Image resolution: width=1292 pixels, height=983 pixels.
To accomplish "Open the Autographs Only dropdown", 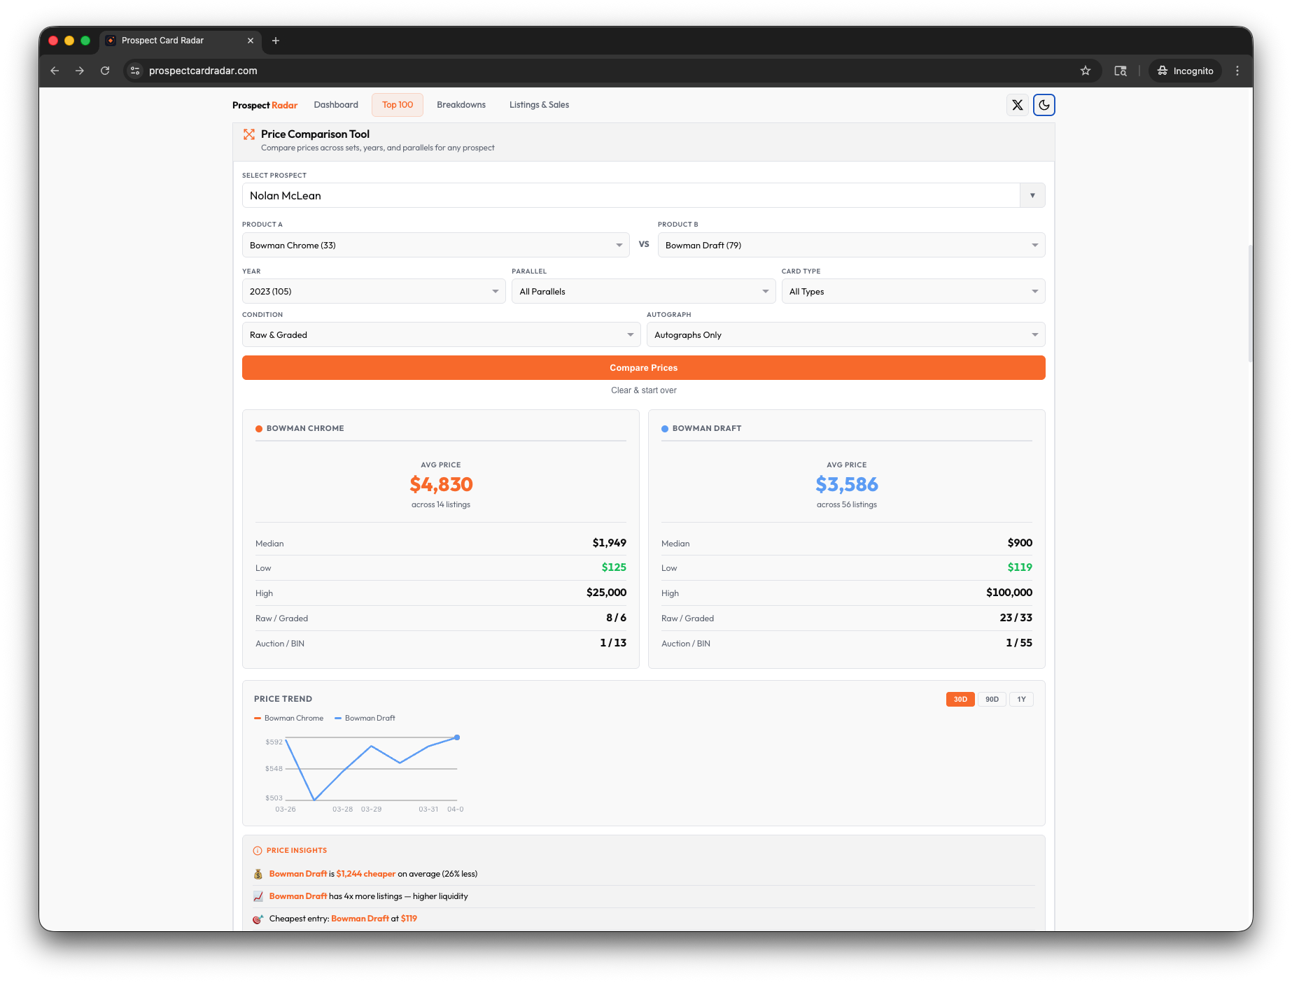I will click(845, 334).
